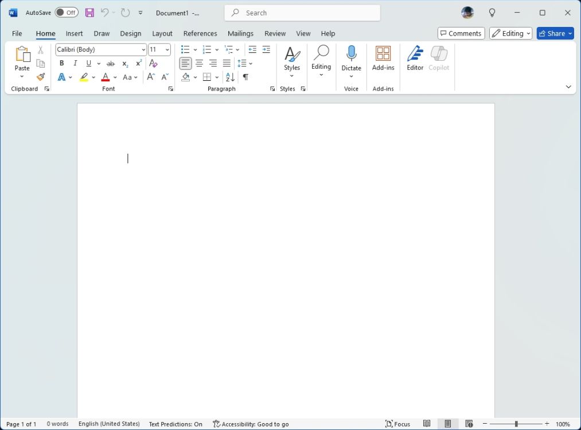Image resolution: width=581 pixels, height=430 pixels.
Task: Redo the last action
Action: click(x=125, y=13)
